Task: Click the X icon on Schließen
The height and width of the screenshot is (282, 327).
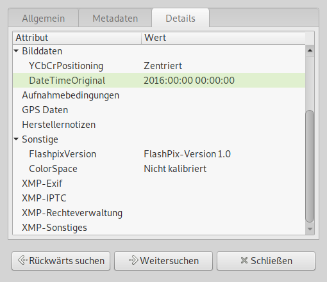Action: pos(244,260)
